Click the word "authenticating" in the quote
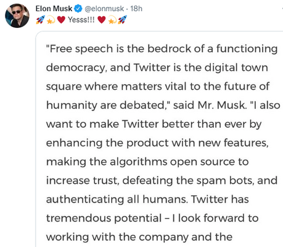The height and width of the screenshot is (247, 283). click(85, 199)
